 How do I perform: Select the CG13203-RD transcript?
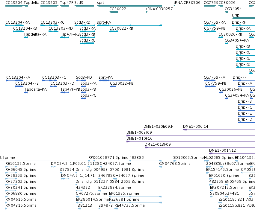tap(54, 31)
